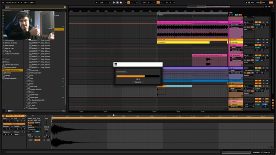Toggle the metronome in the control bar
The width and height of the screenshot is (276, 155).
point(26,3)
